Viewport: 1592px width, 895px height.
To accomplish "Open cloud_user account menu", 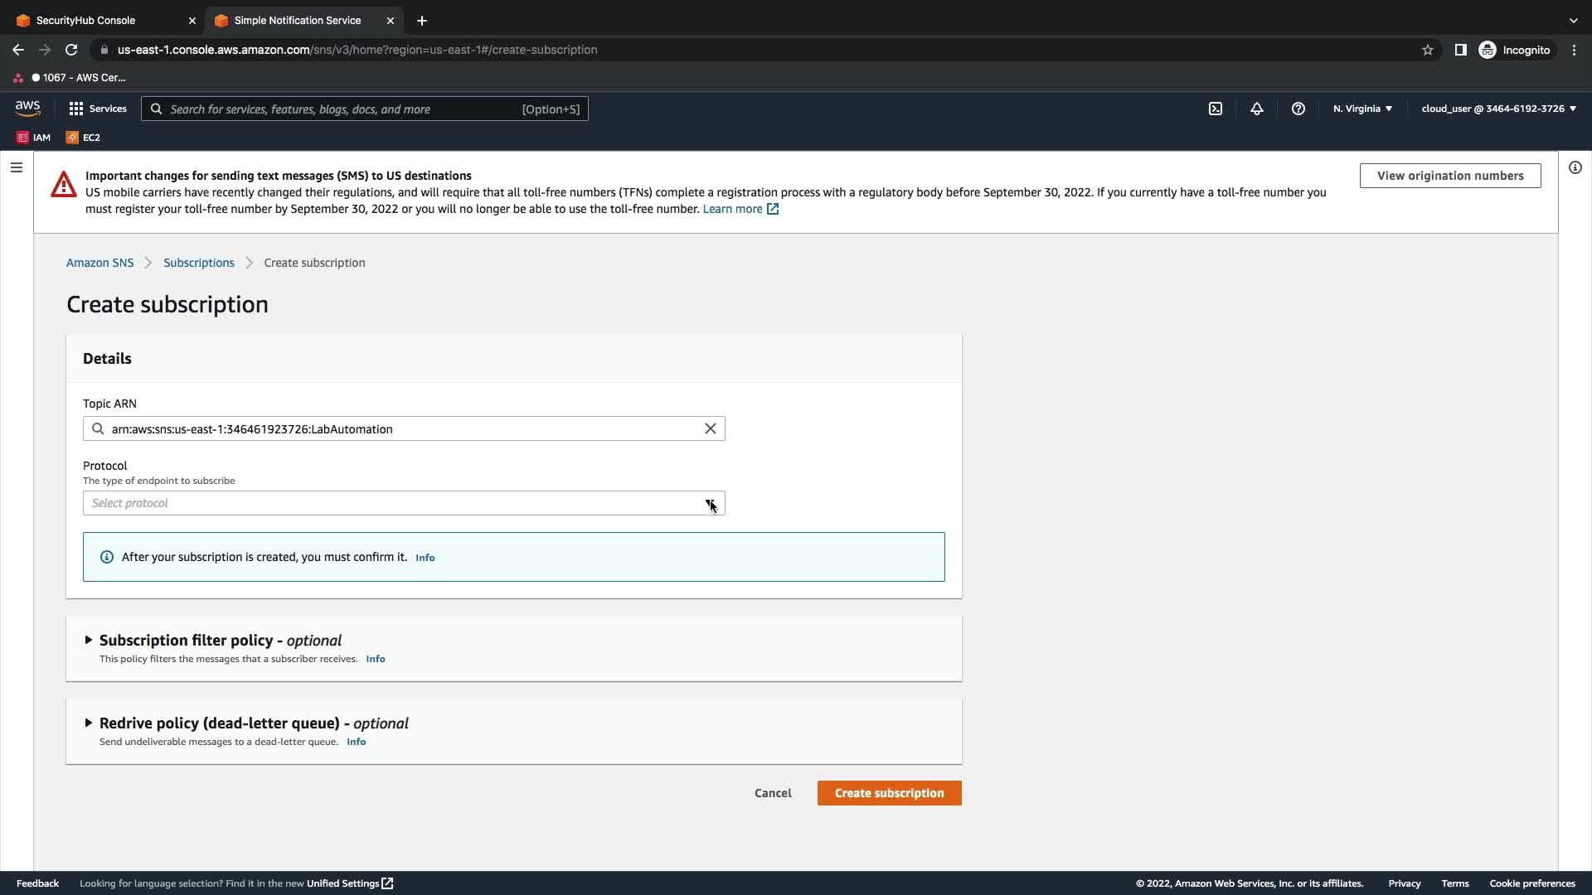I will coord(1498,109).
